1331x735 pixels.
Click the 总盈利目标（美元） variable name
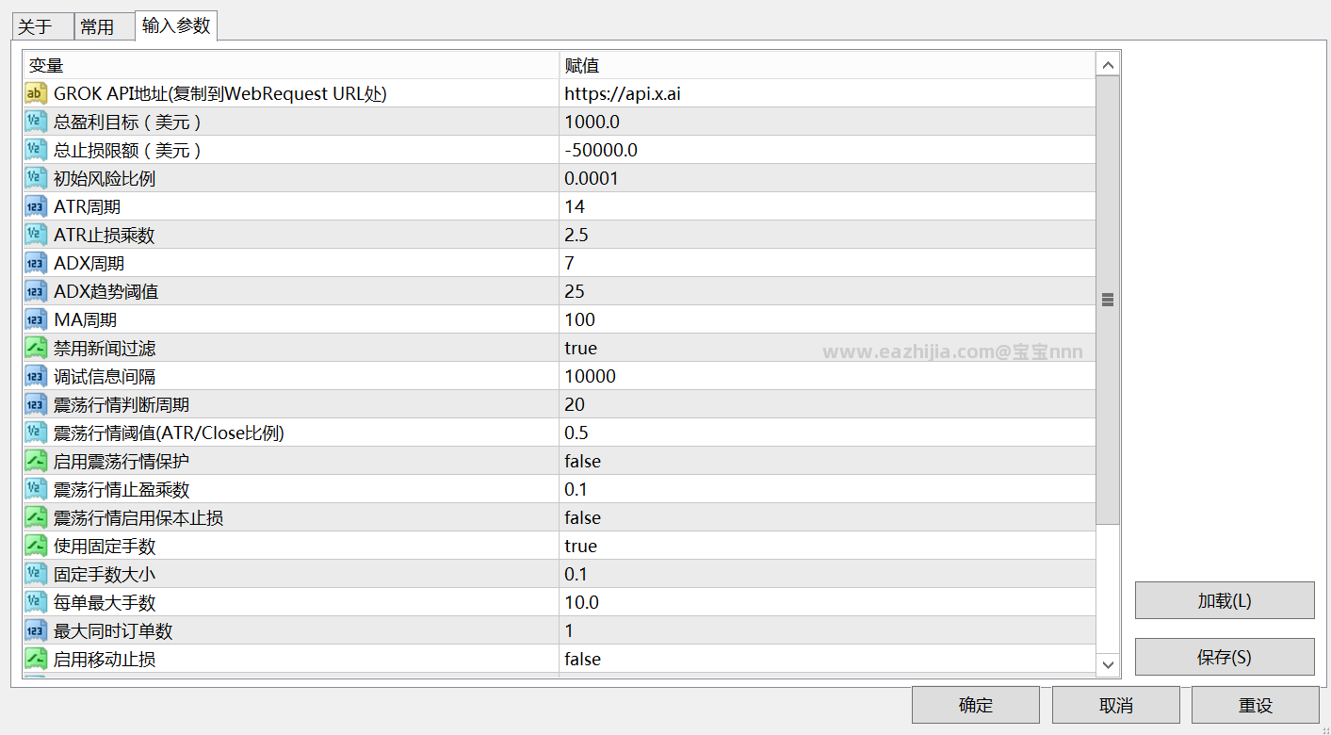(x=129, y=122)
